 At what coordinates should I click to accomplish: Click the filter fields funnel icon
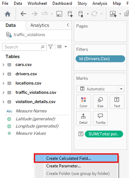[51, 47]
